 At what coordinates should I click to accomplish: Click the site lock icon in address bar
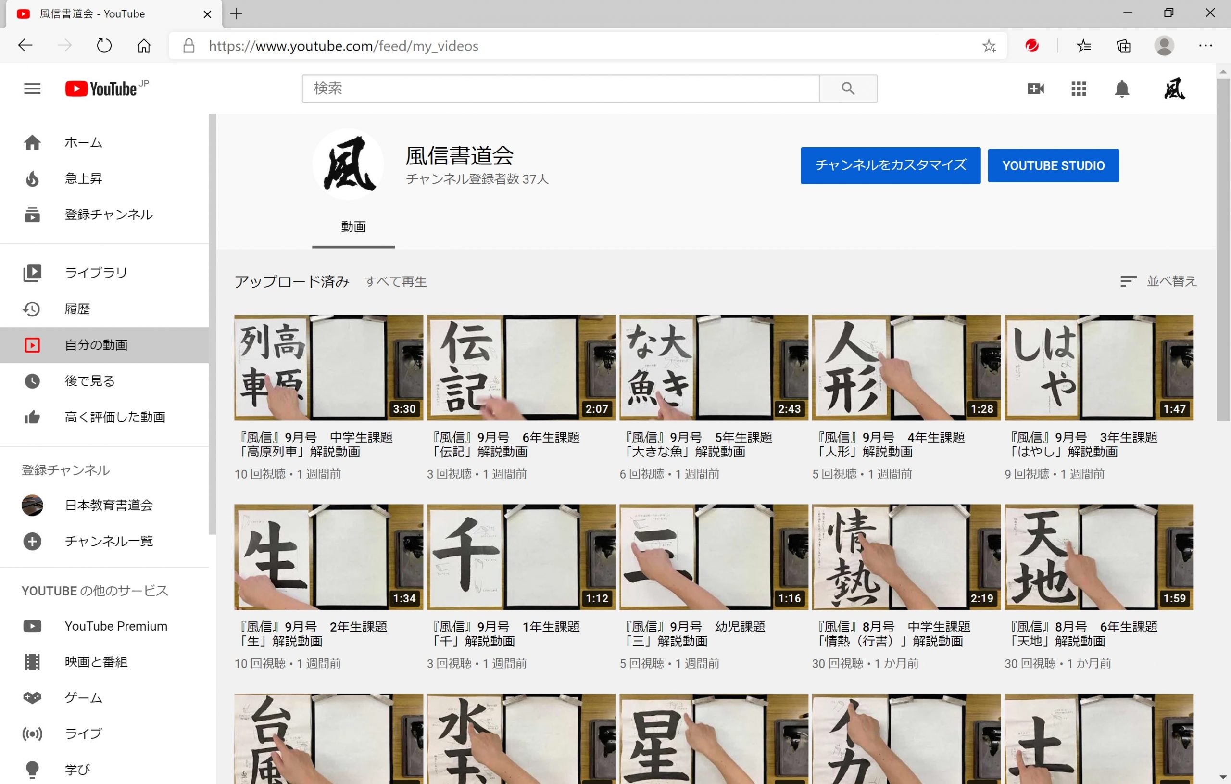pos(188,46)
